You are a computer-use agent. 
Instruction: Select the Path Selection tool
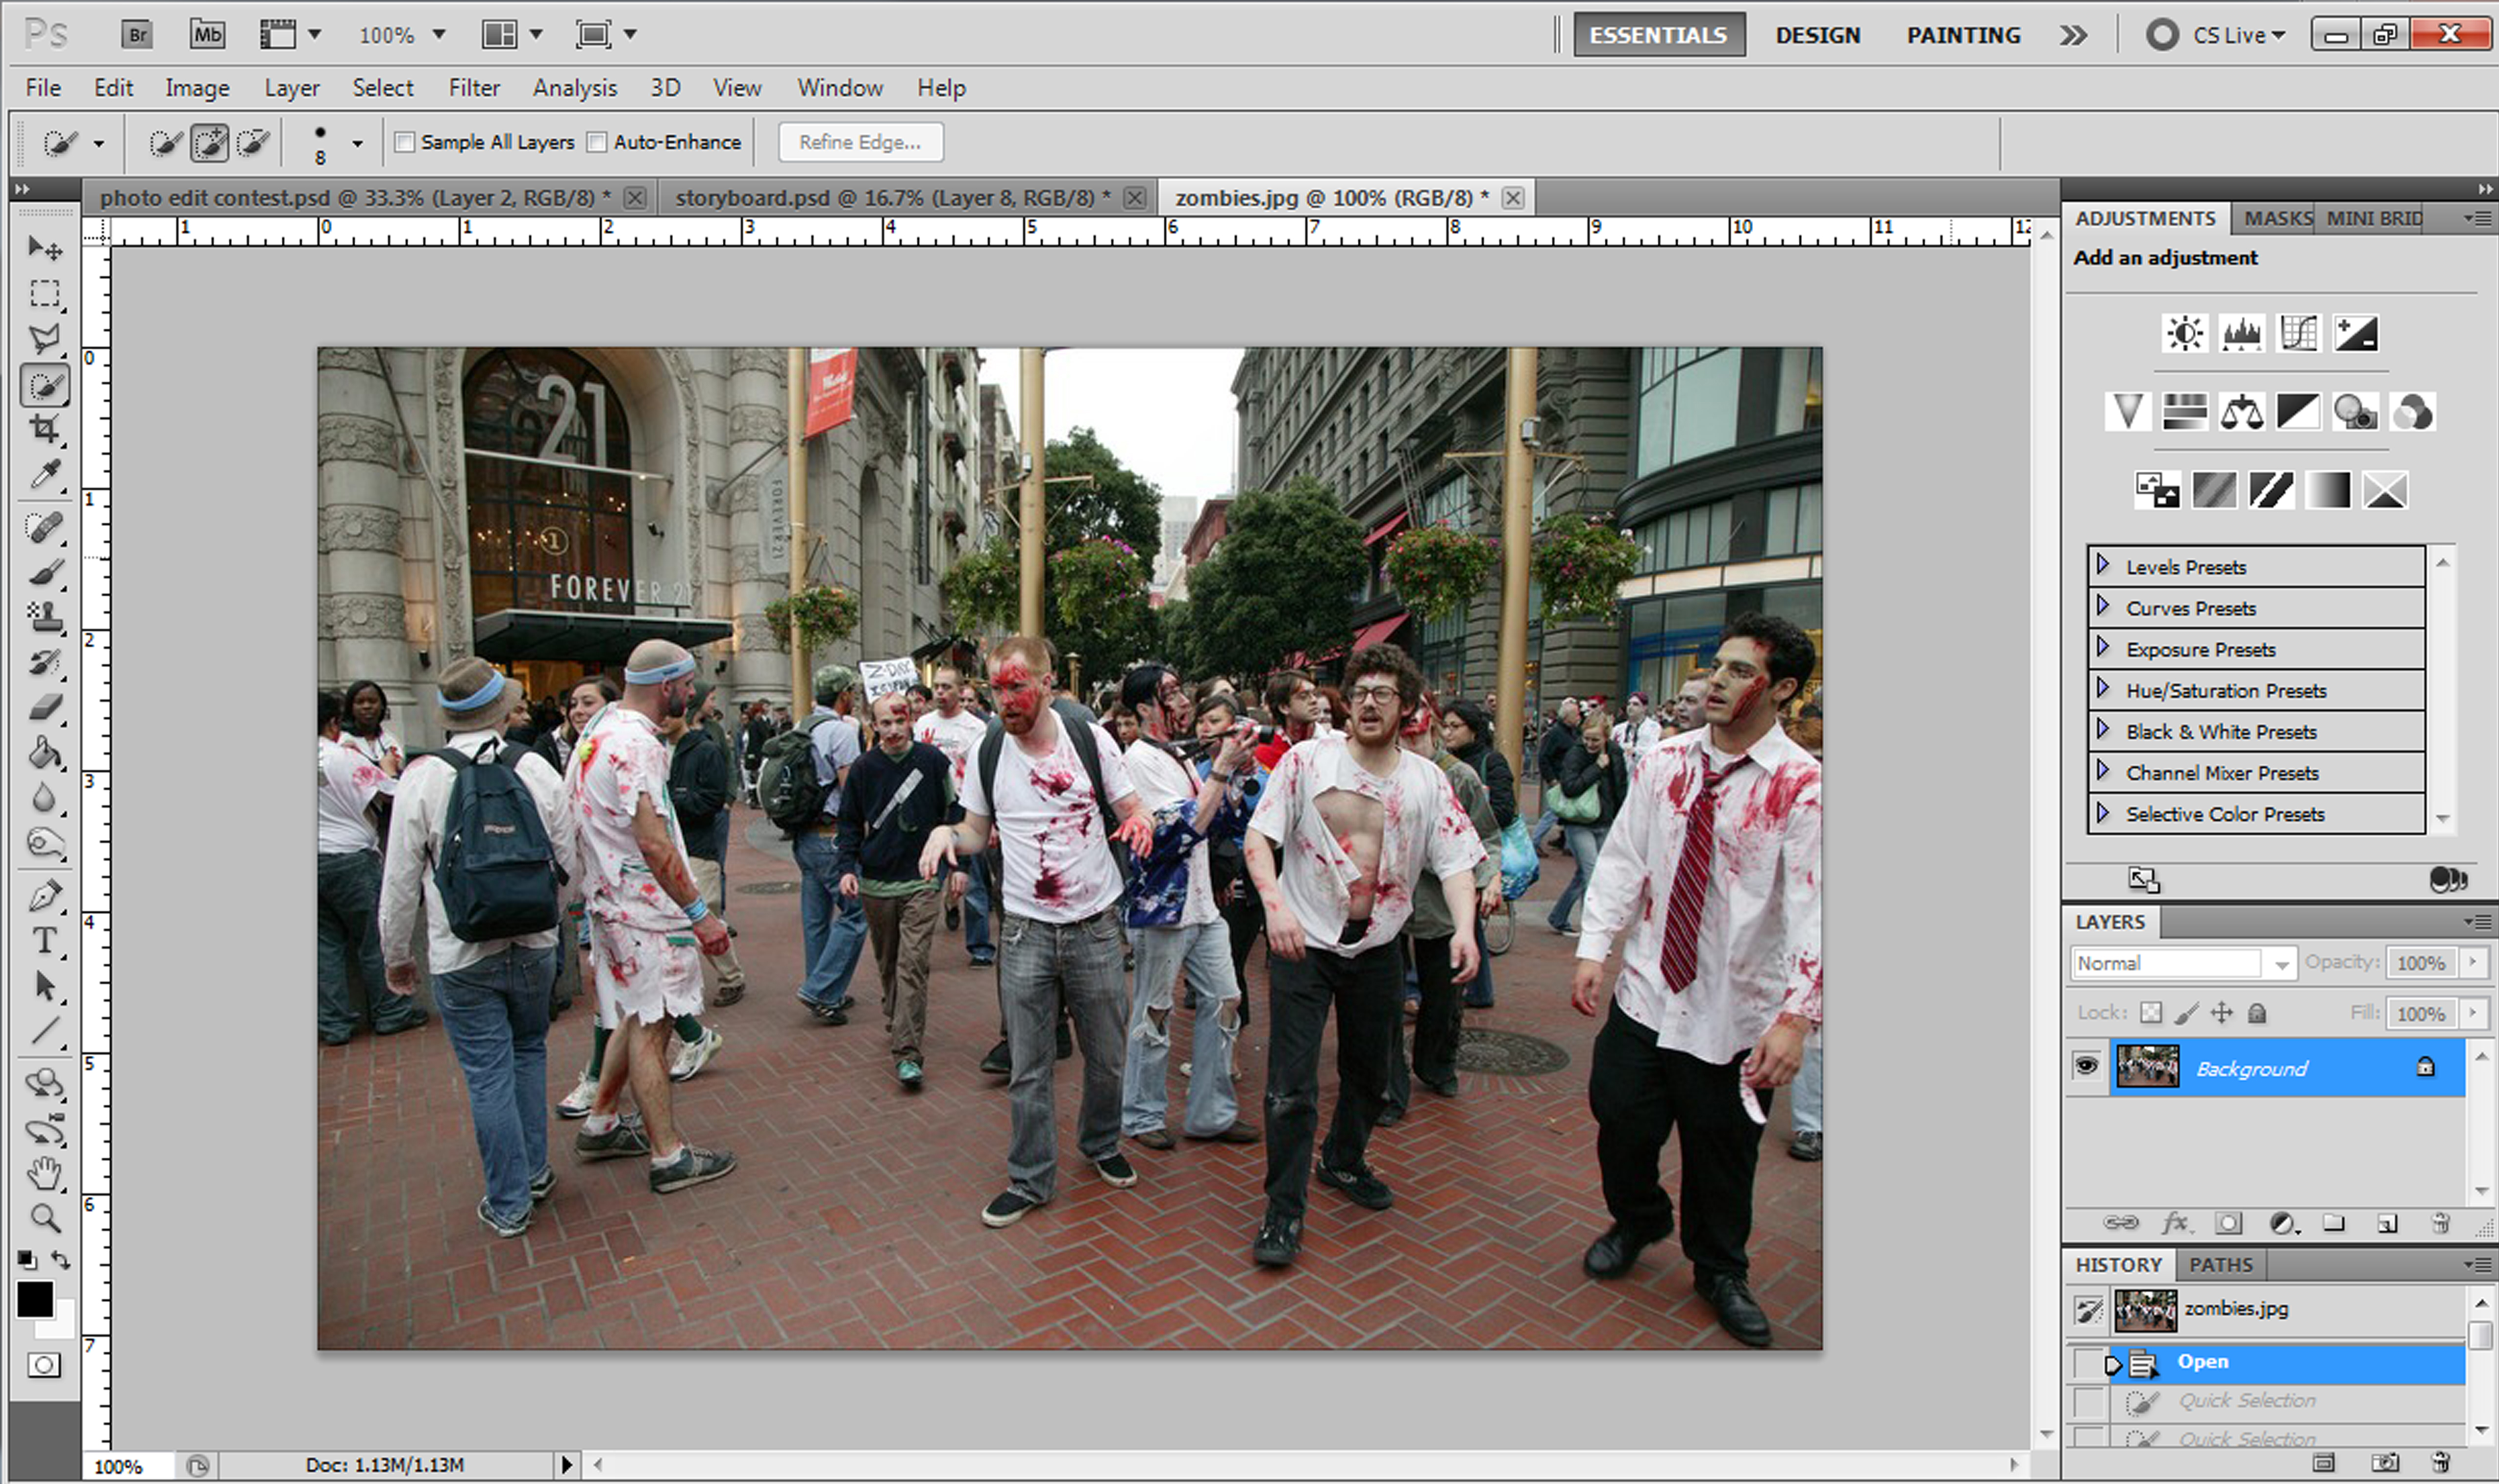point(45,986)
